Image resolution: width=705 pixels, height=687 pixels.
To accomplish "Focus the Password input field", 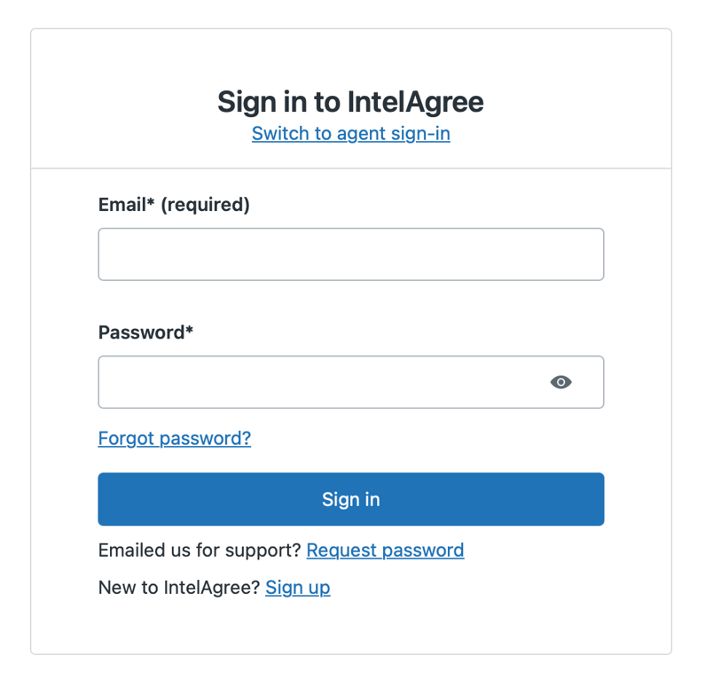I will (319, 382).
